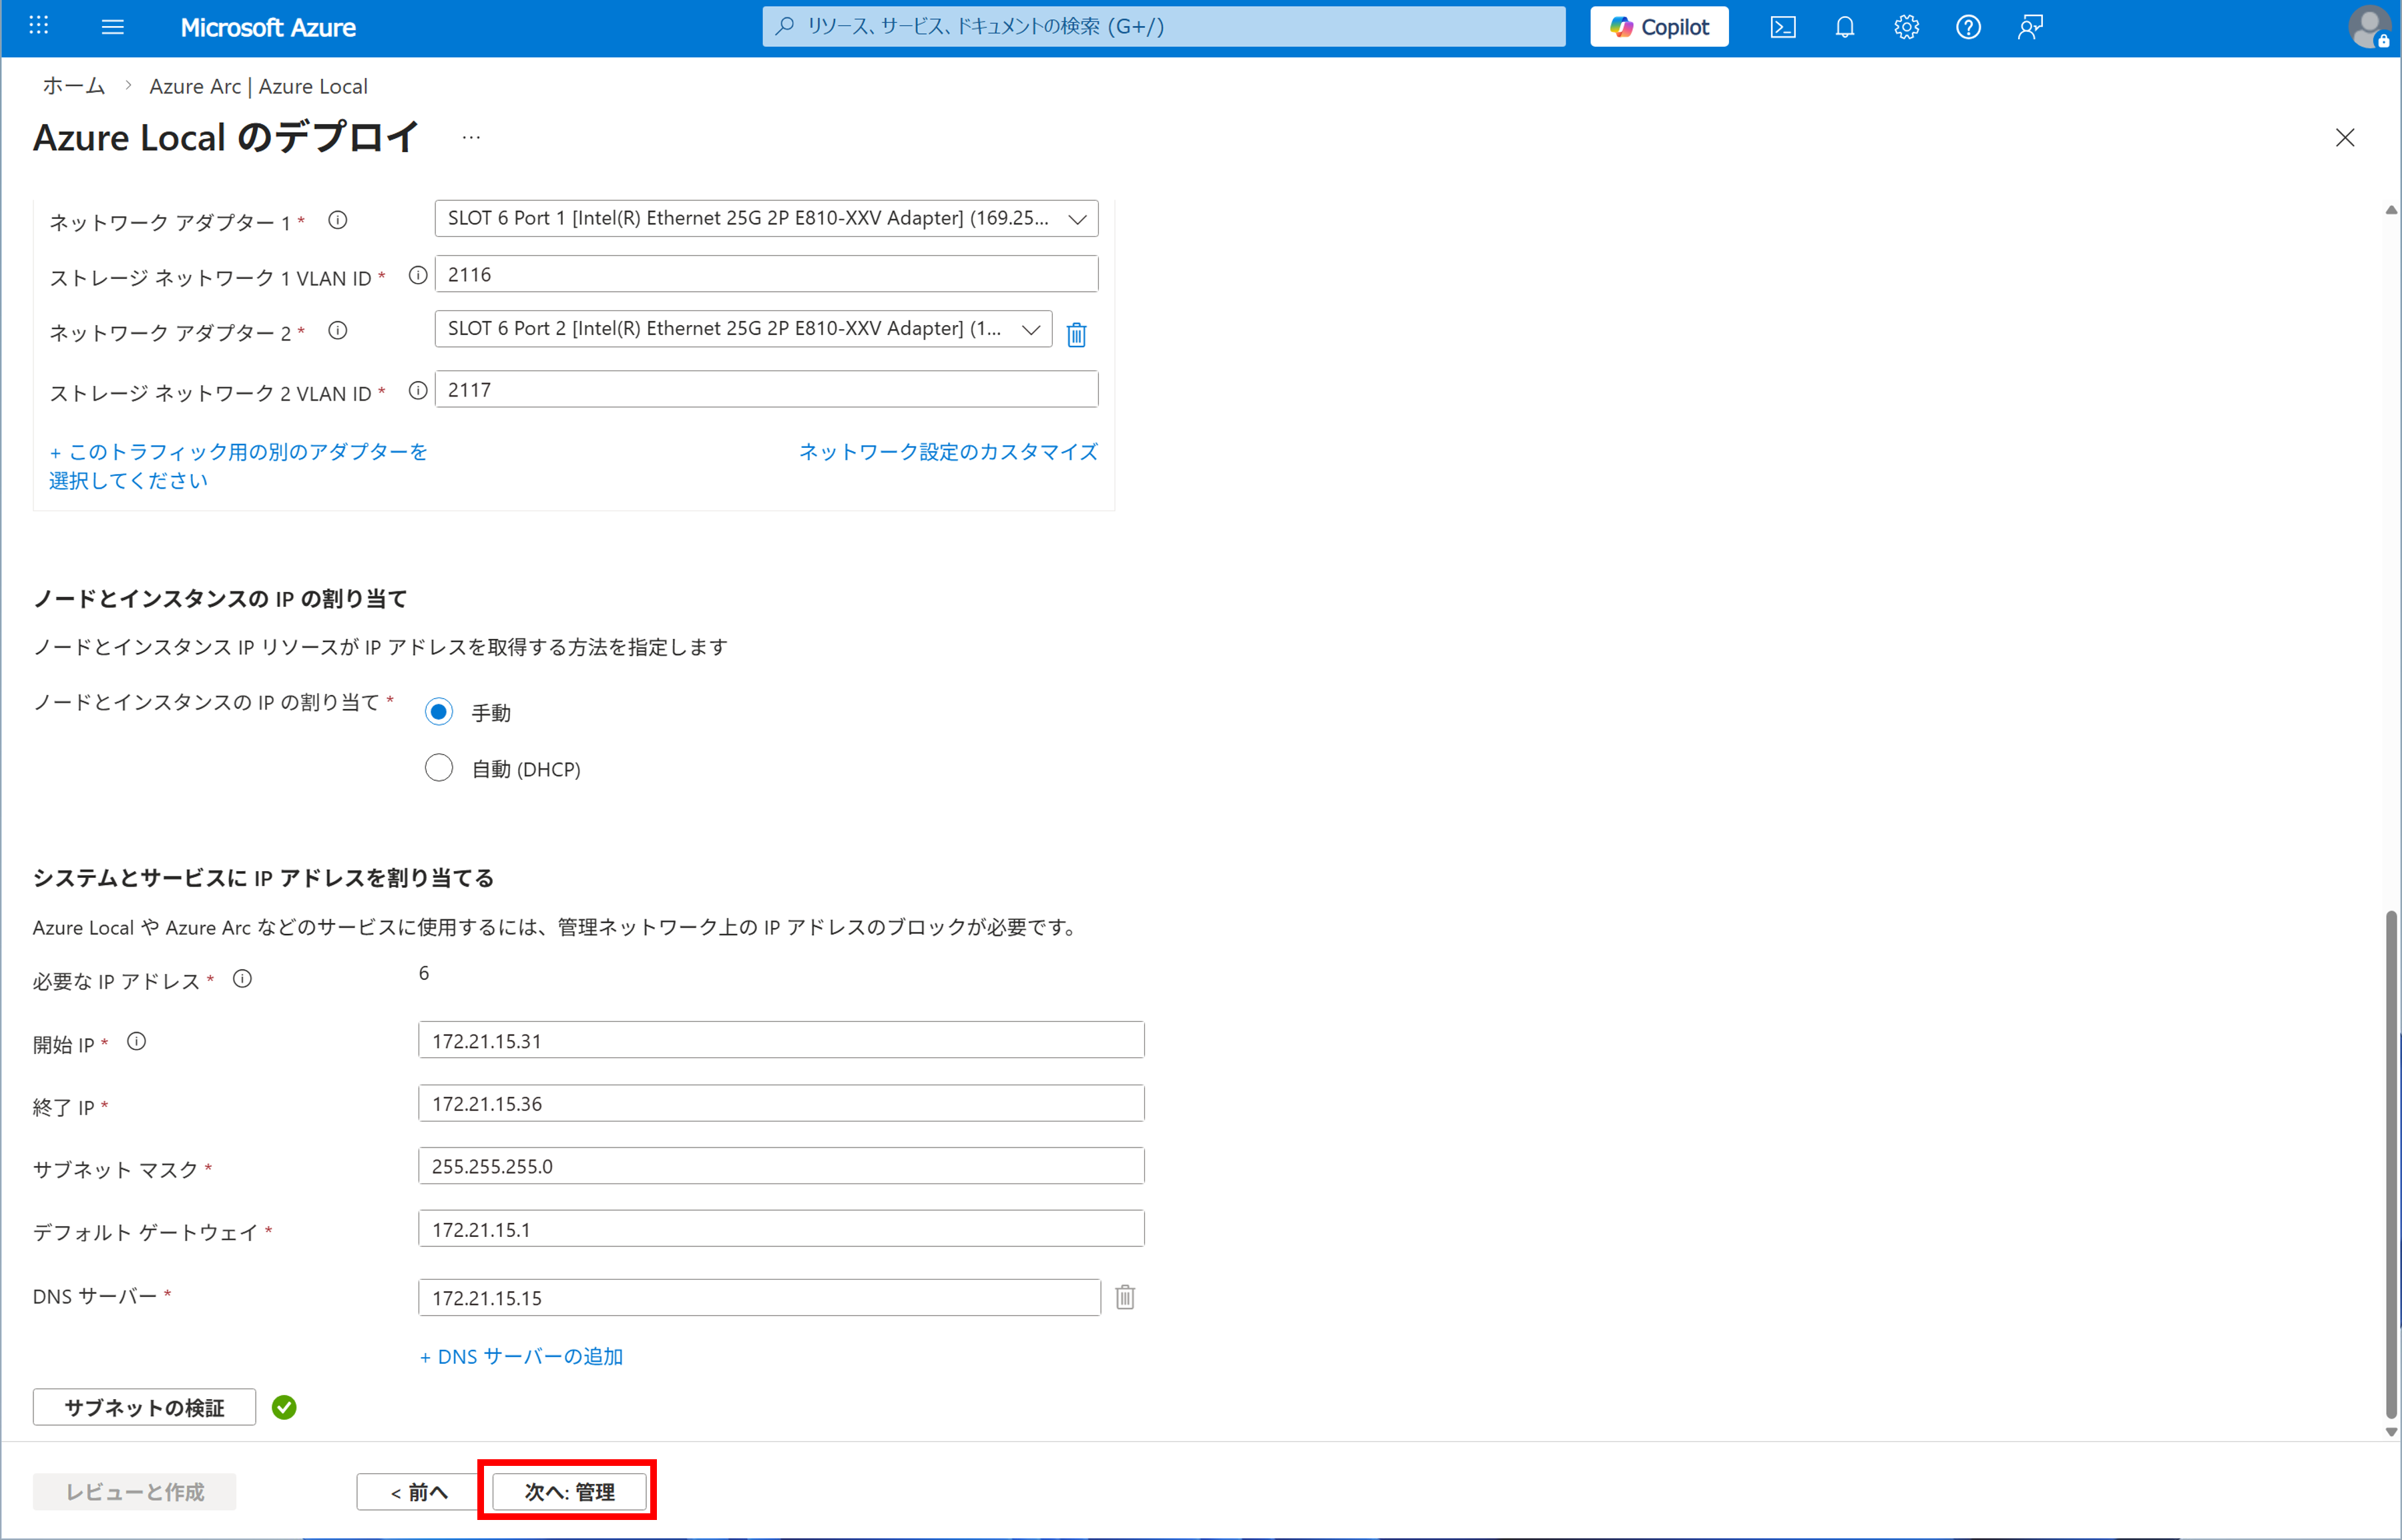Select the 自動 (DHCP) radio option

click(439, 768)
